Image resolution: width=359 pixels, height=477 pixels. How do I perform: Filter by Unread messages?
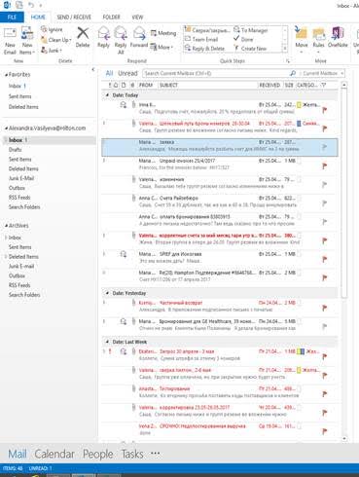[127, 73]
